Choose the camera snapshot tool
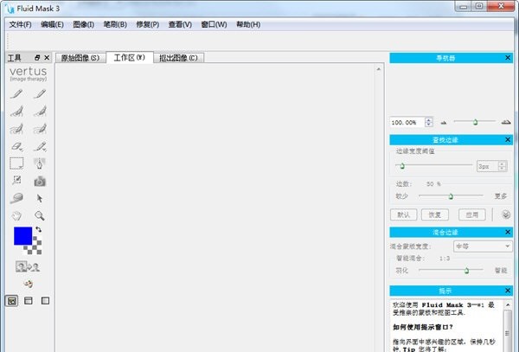 pos(40,181)
